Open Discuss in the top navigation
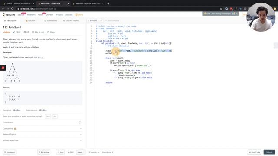This screenshot has height=156, width=278. pos(69,15)
